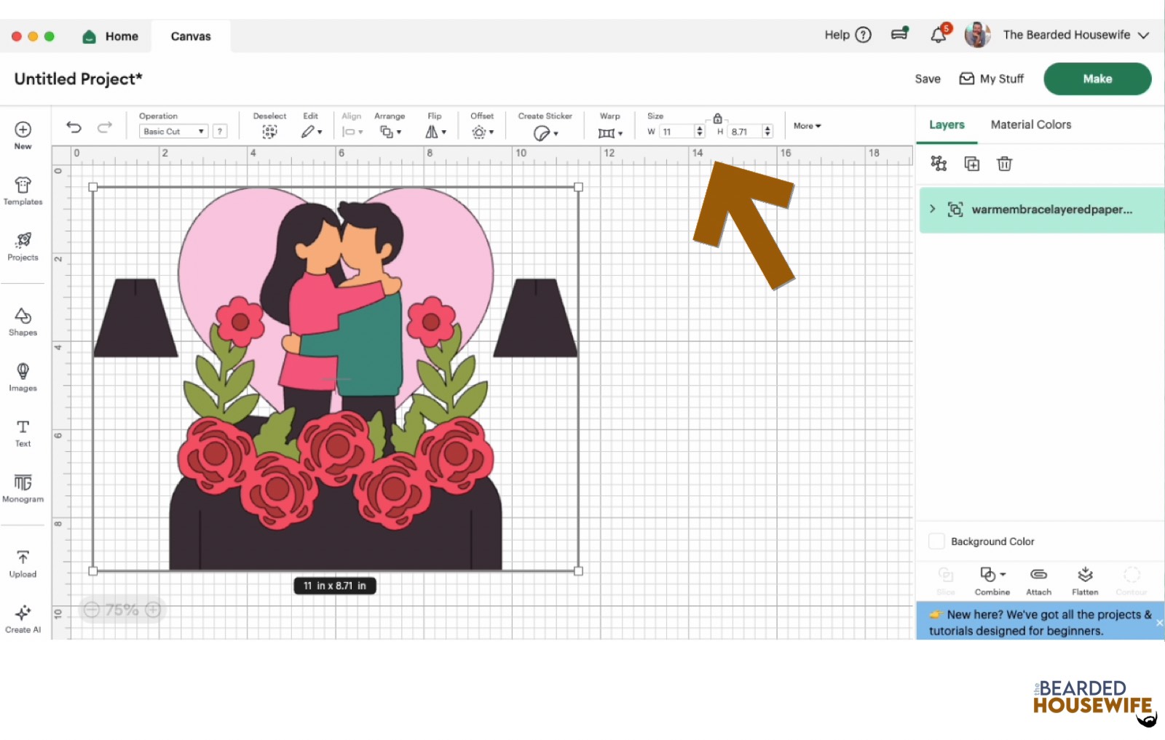Screen dimensions: 1165x740
Task: Toggle the size lock aspect ratio
Action: (x=717, y=117)
